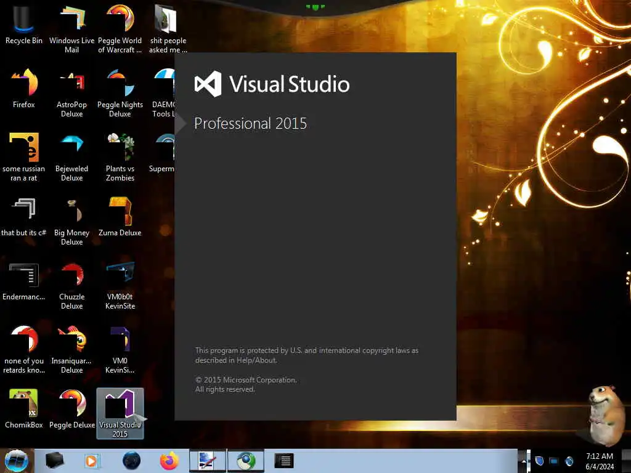The height and width of the screenshot is (473, 631).
Task: Open the Windows Start menu orb
Action: tap(17, 461)
